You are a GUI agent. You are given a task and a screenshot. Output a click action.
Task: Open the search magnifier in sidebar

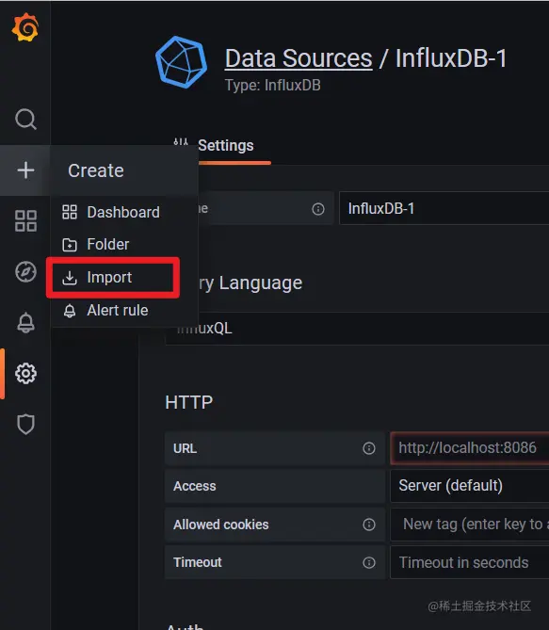point(25,119)
